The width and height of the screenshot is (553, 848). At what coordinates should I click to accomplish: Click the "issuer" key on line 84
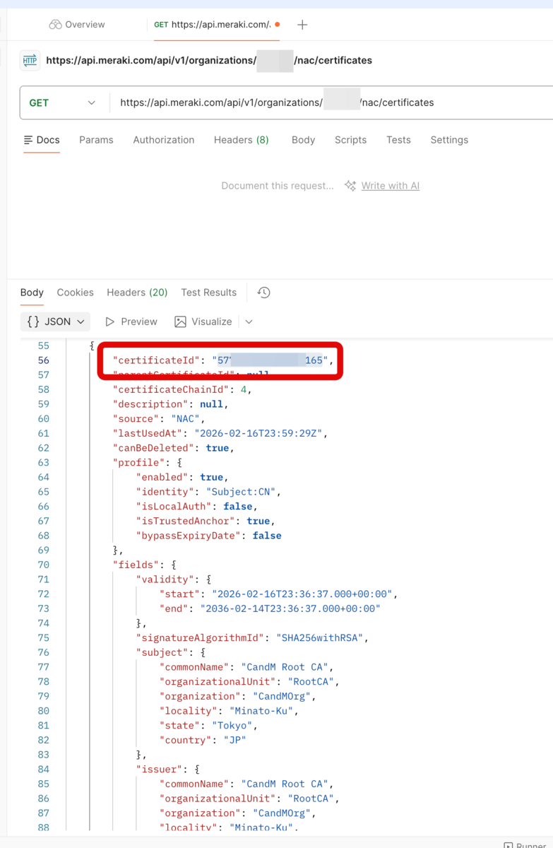click(x=160, y=770)
